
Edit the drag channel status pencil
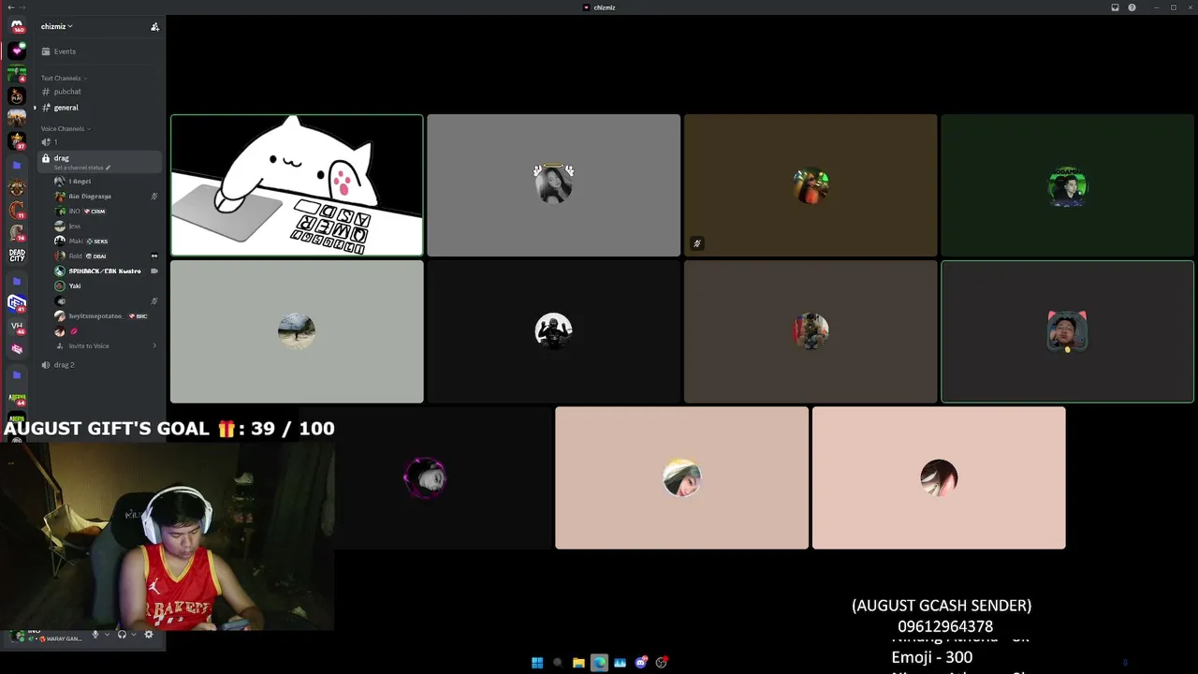coord(108,168)
